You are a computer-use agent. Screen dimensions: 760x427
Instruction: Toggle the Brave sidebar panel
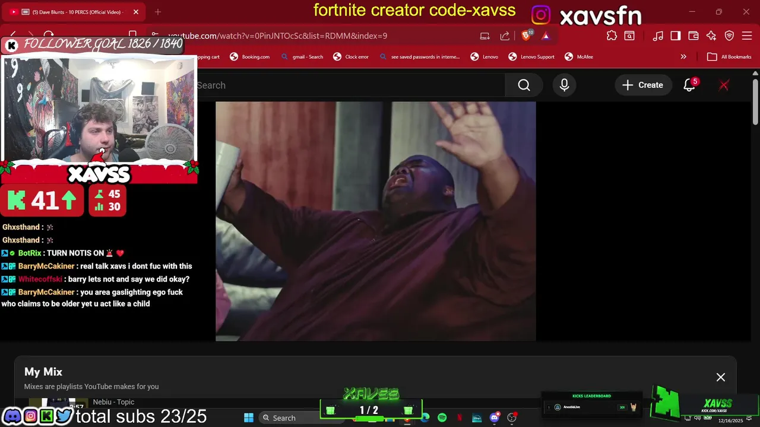click(675, 36)
